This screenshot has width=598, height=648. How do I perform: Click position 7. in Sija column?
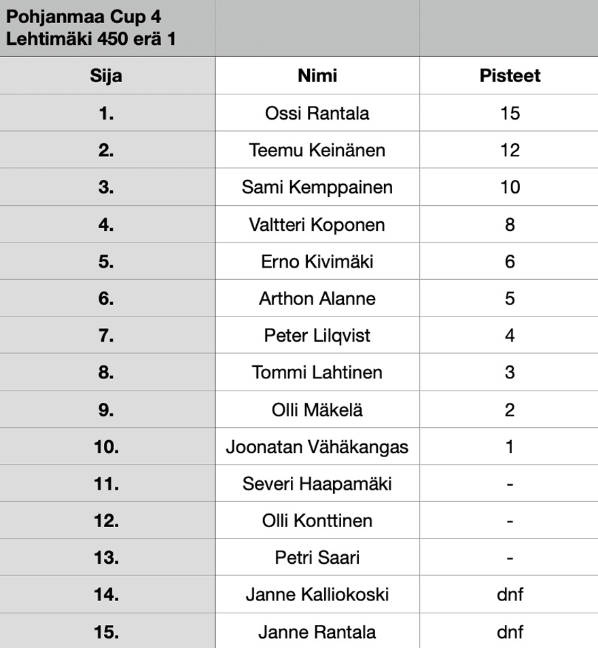point(107,335)
